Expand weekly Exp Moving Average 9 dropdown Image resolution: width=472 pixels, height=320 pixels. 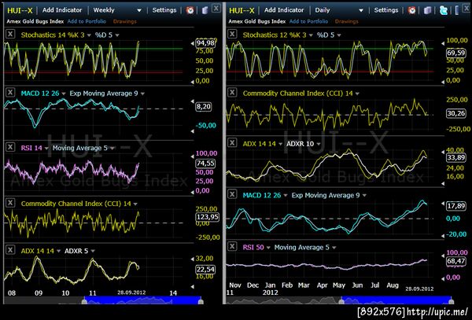click(x=142, y=94)
